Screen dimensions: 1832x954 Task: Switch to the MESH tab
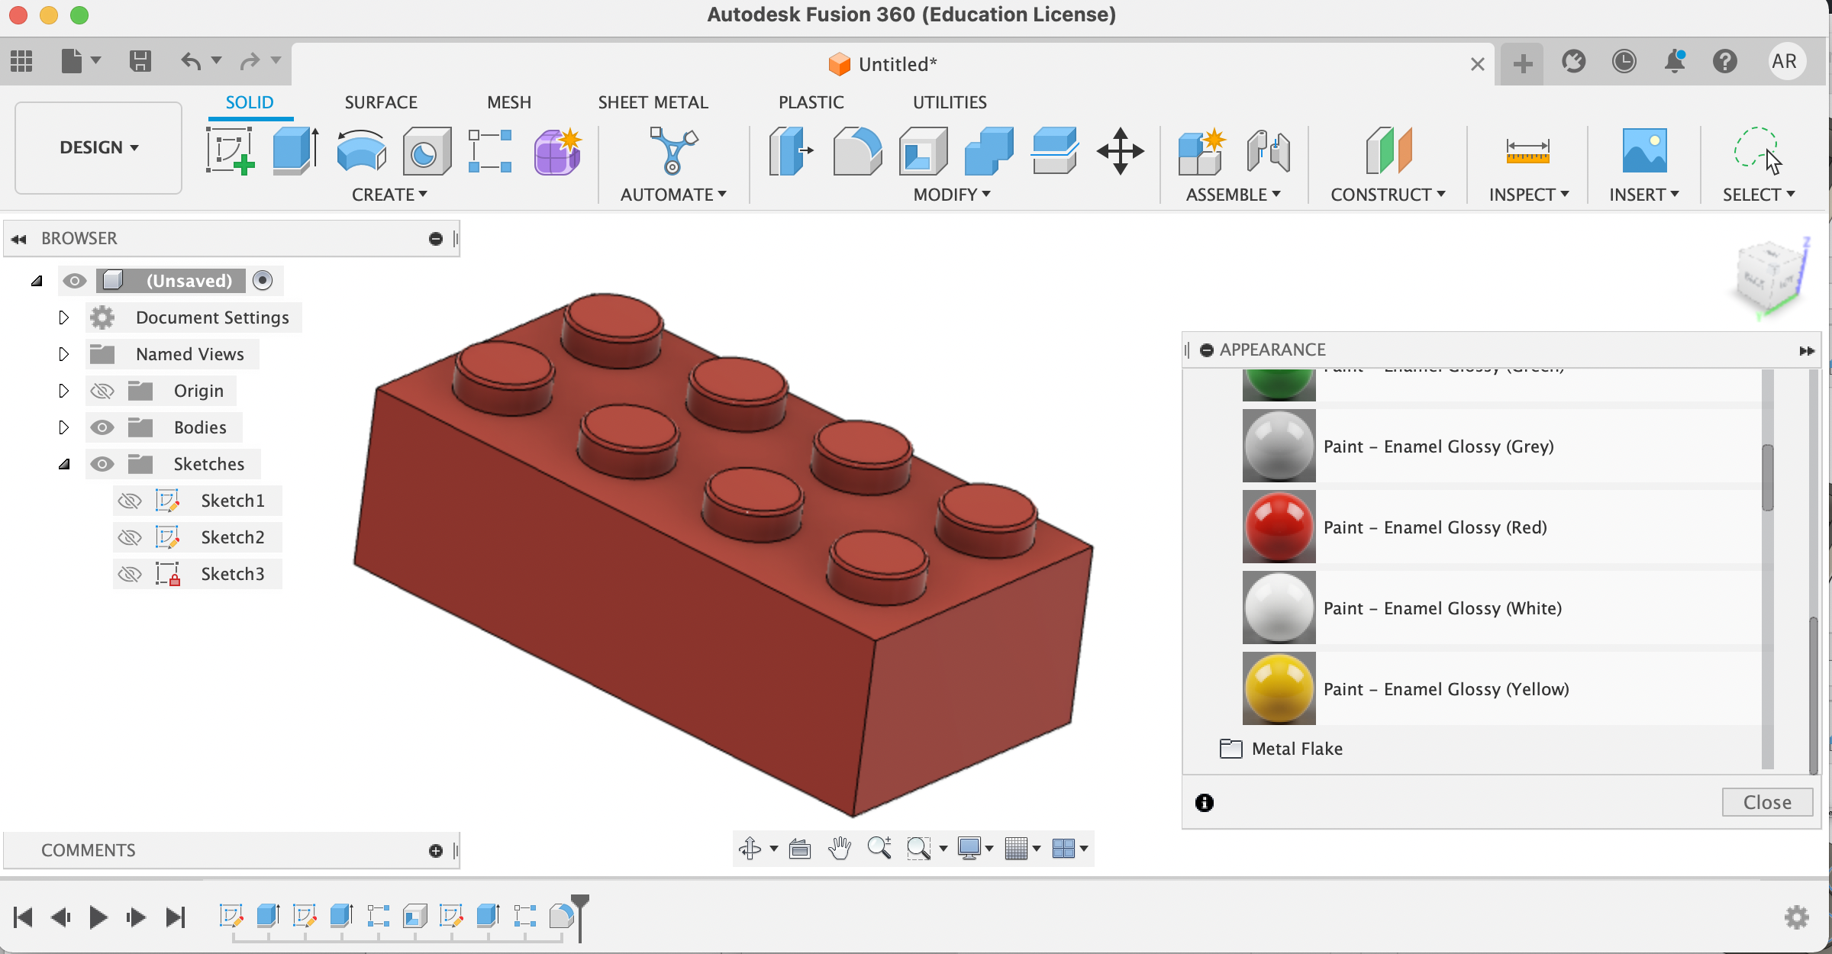point(509,102)
